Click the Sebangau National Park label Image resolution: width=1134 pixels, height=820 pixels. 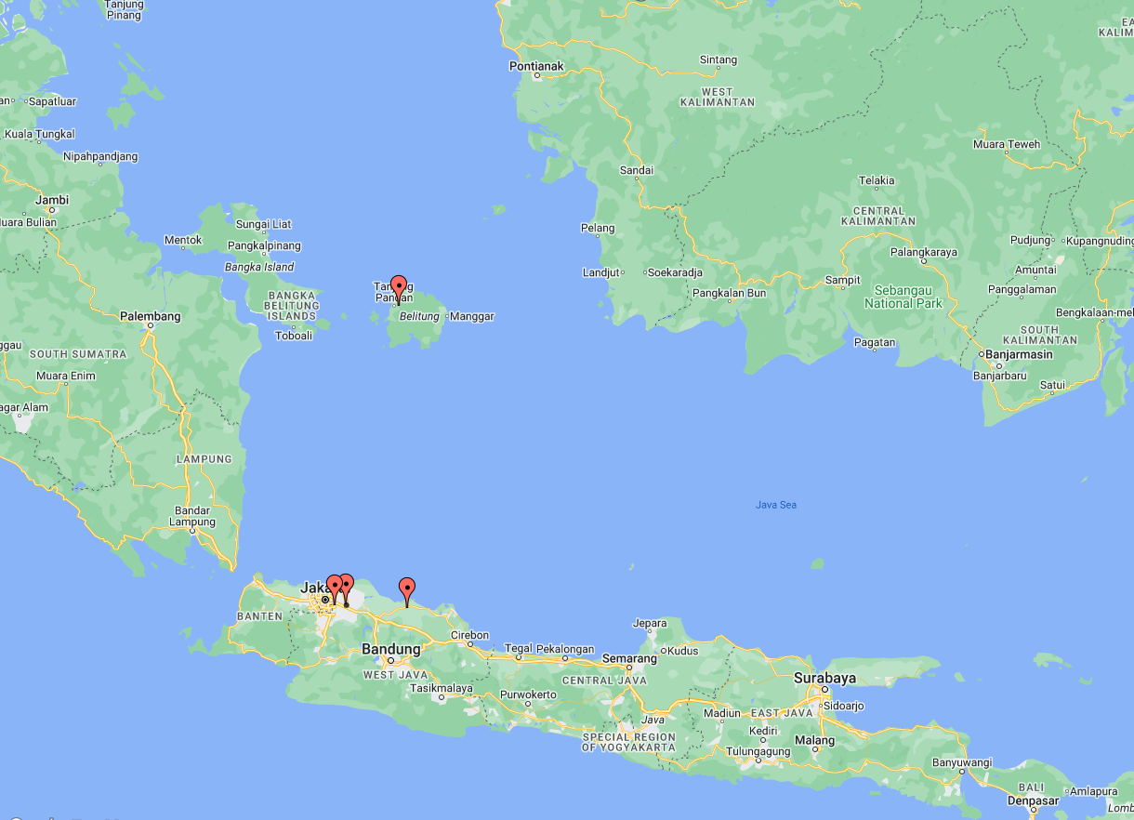pos(903,297)
